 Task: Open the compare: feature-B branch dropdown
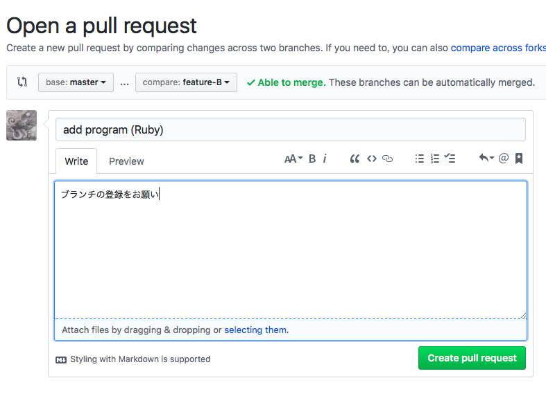[x=186, y=82]
